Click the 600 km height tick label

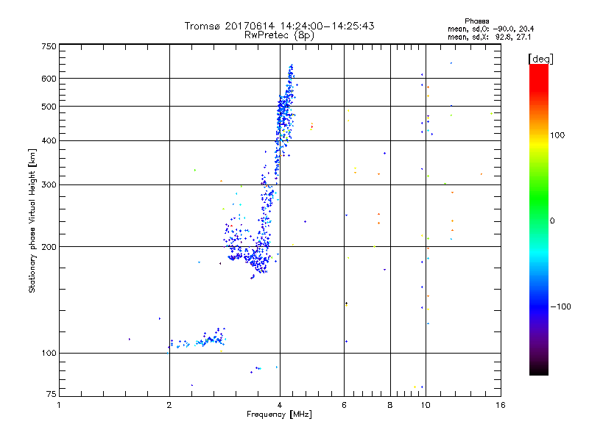click(x=49, y=79)
